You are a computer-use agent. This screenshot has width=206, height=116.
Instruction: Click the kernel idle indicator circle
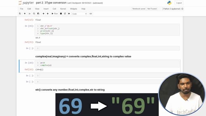point(183,9)
